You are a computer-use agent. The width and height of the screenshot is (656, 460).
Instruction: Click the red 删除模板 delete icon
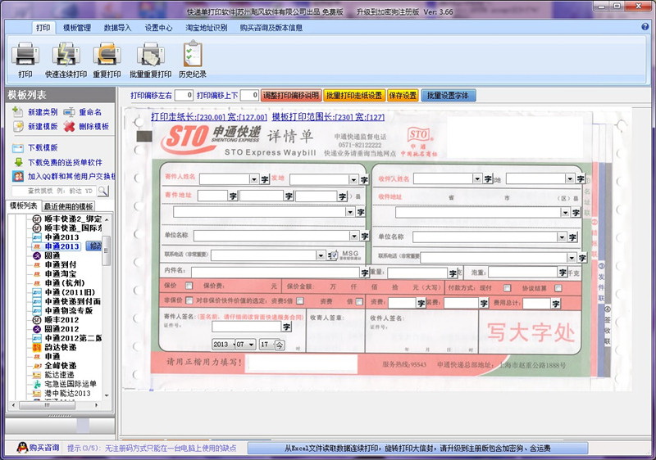[x=69, y=126]
